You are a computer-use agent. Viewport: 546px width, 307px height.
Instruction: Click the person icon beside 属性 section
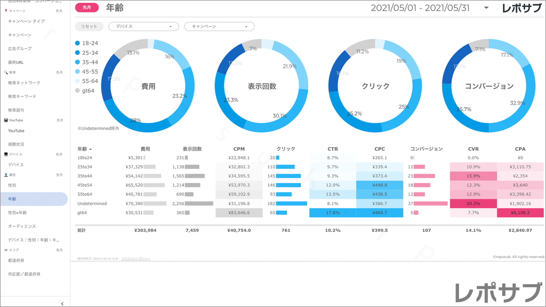(5, 174)
